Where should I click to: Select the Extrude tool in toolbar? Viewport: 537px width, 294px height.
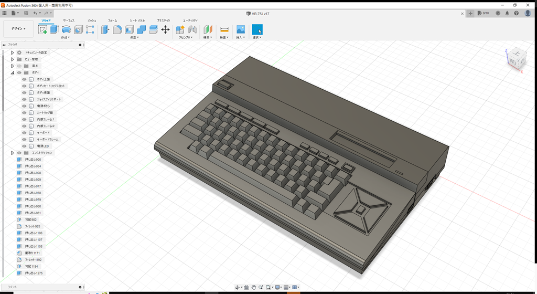coord(54,29)
